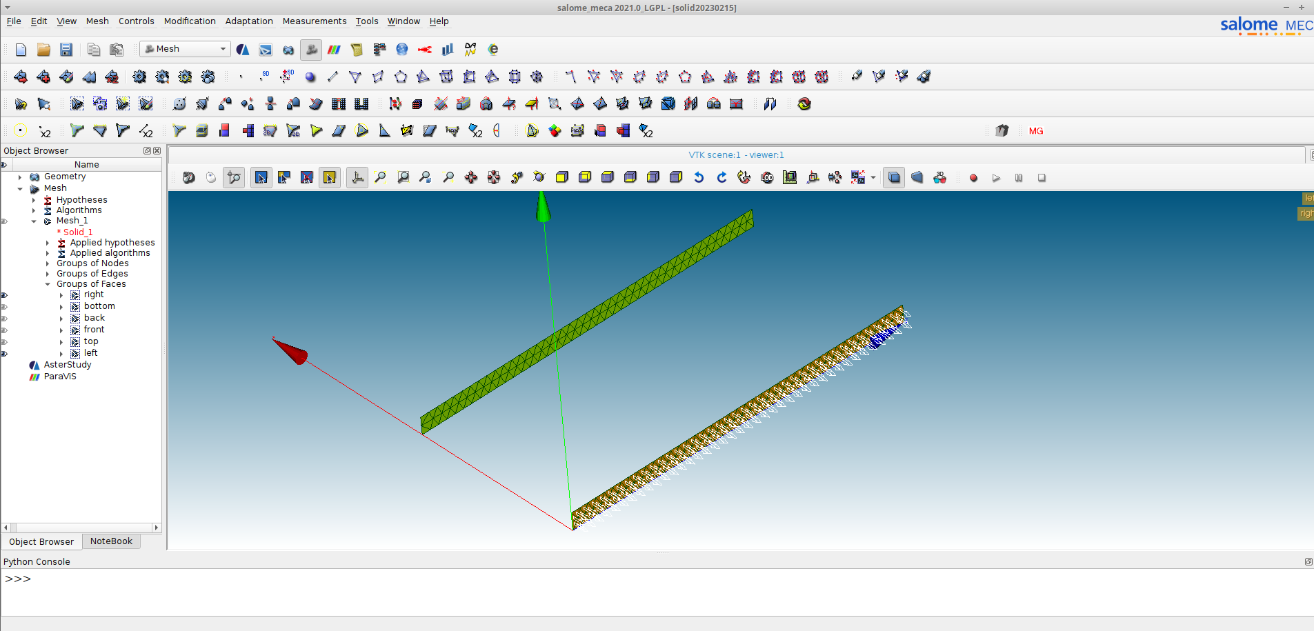1314x631 pixels.
Task: Click Fit Area zoom icon
Action: coord(403,178)
